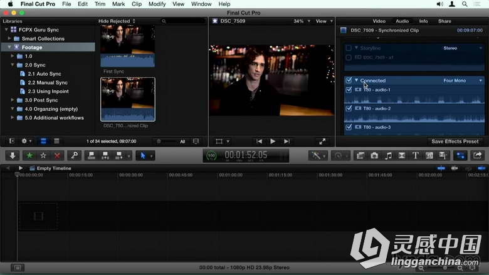Viewport: 489px width, 275px height.
Task: Mark clip as Favorite with green star
Action: click(29, 155)
